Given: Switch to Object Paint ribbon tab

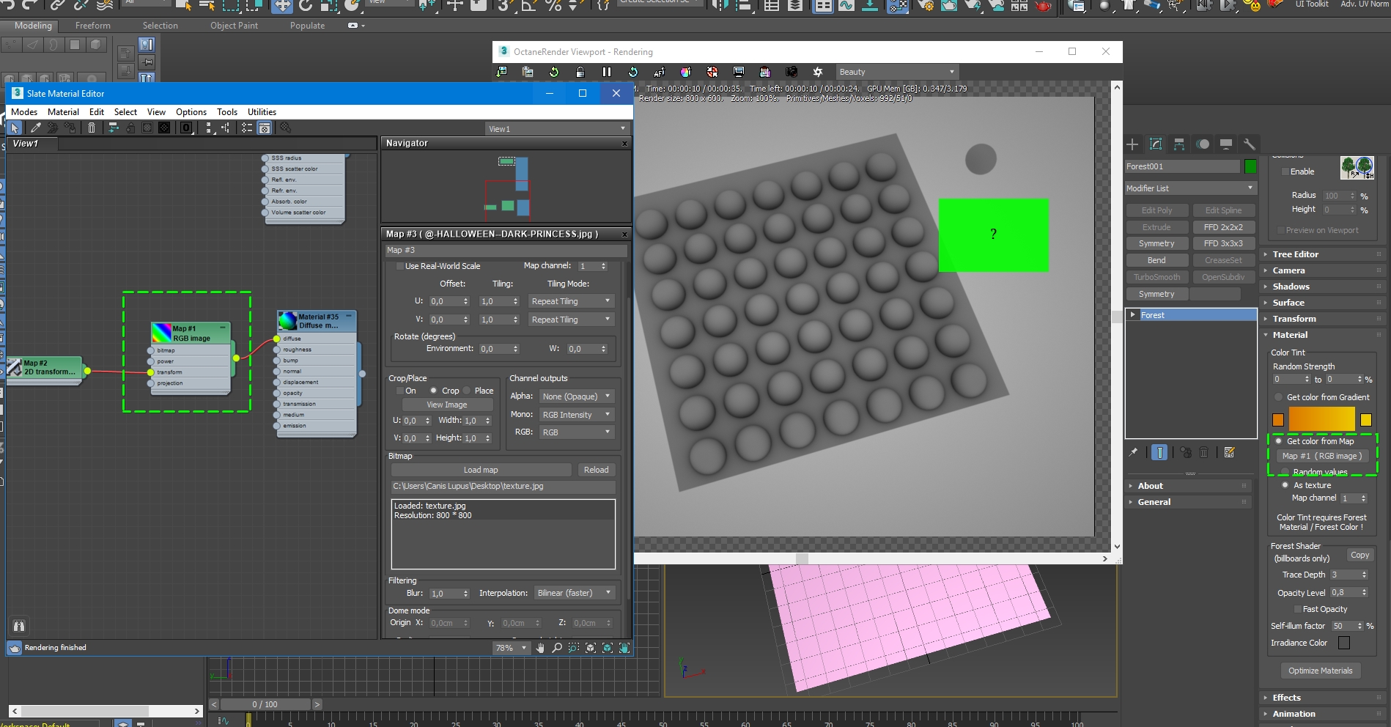Looking at the screenshot, I should (234, 26).
